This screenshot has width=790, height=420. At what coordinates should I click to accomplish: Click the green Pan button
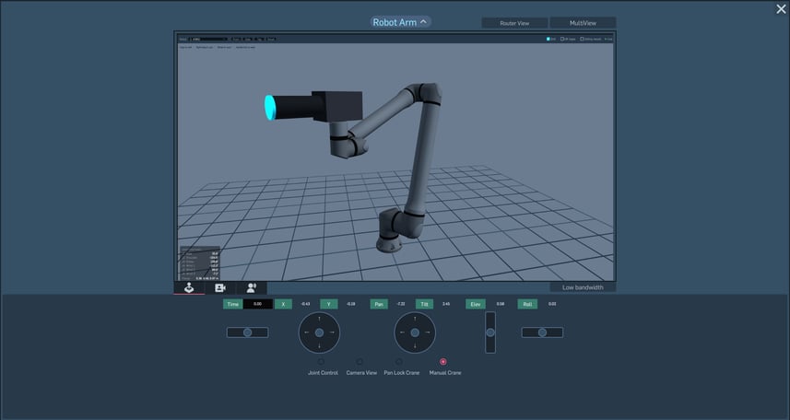coord(379,304)
